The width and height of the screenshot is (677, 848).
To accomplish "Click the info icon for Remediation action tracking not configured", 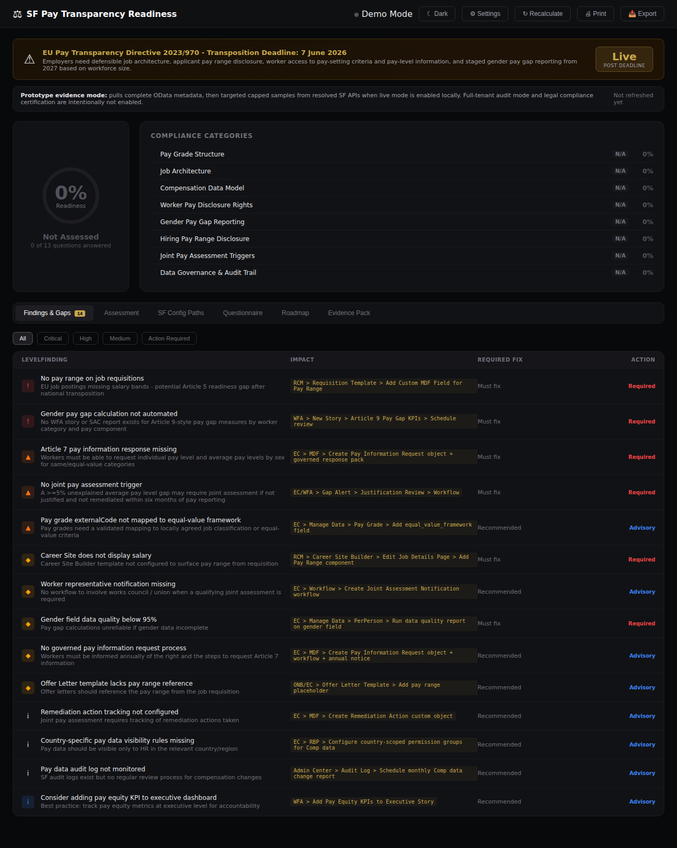I will [28, 716].
